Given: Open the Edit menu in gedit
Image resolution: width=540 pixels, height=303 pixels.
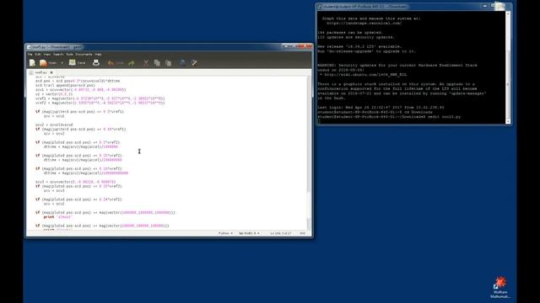Looking at the screenshot, I should click(37, 54).
